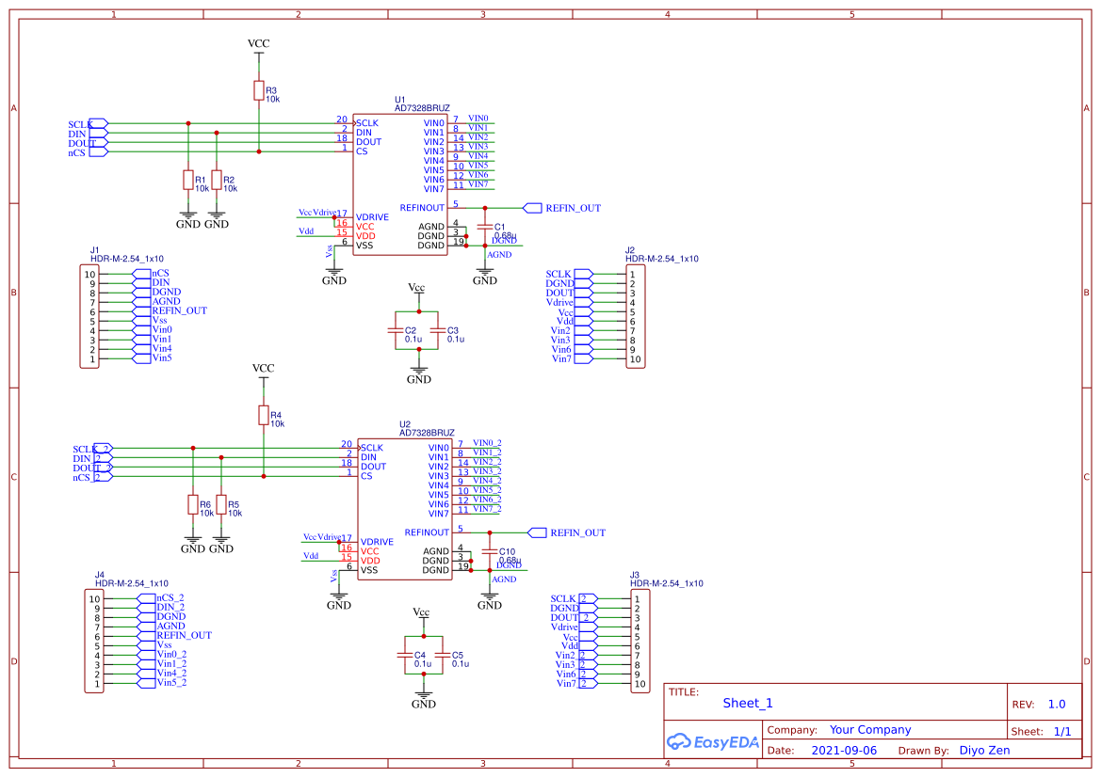Select resistor R3 near the top VCC rail

[259, 87]
